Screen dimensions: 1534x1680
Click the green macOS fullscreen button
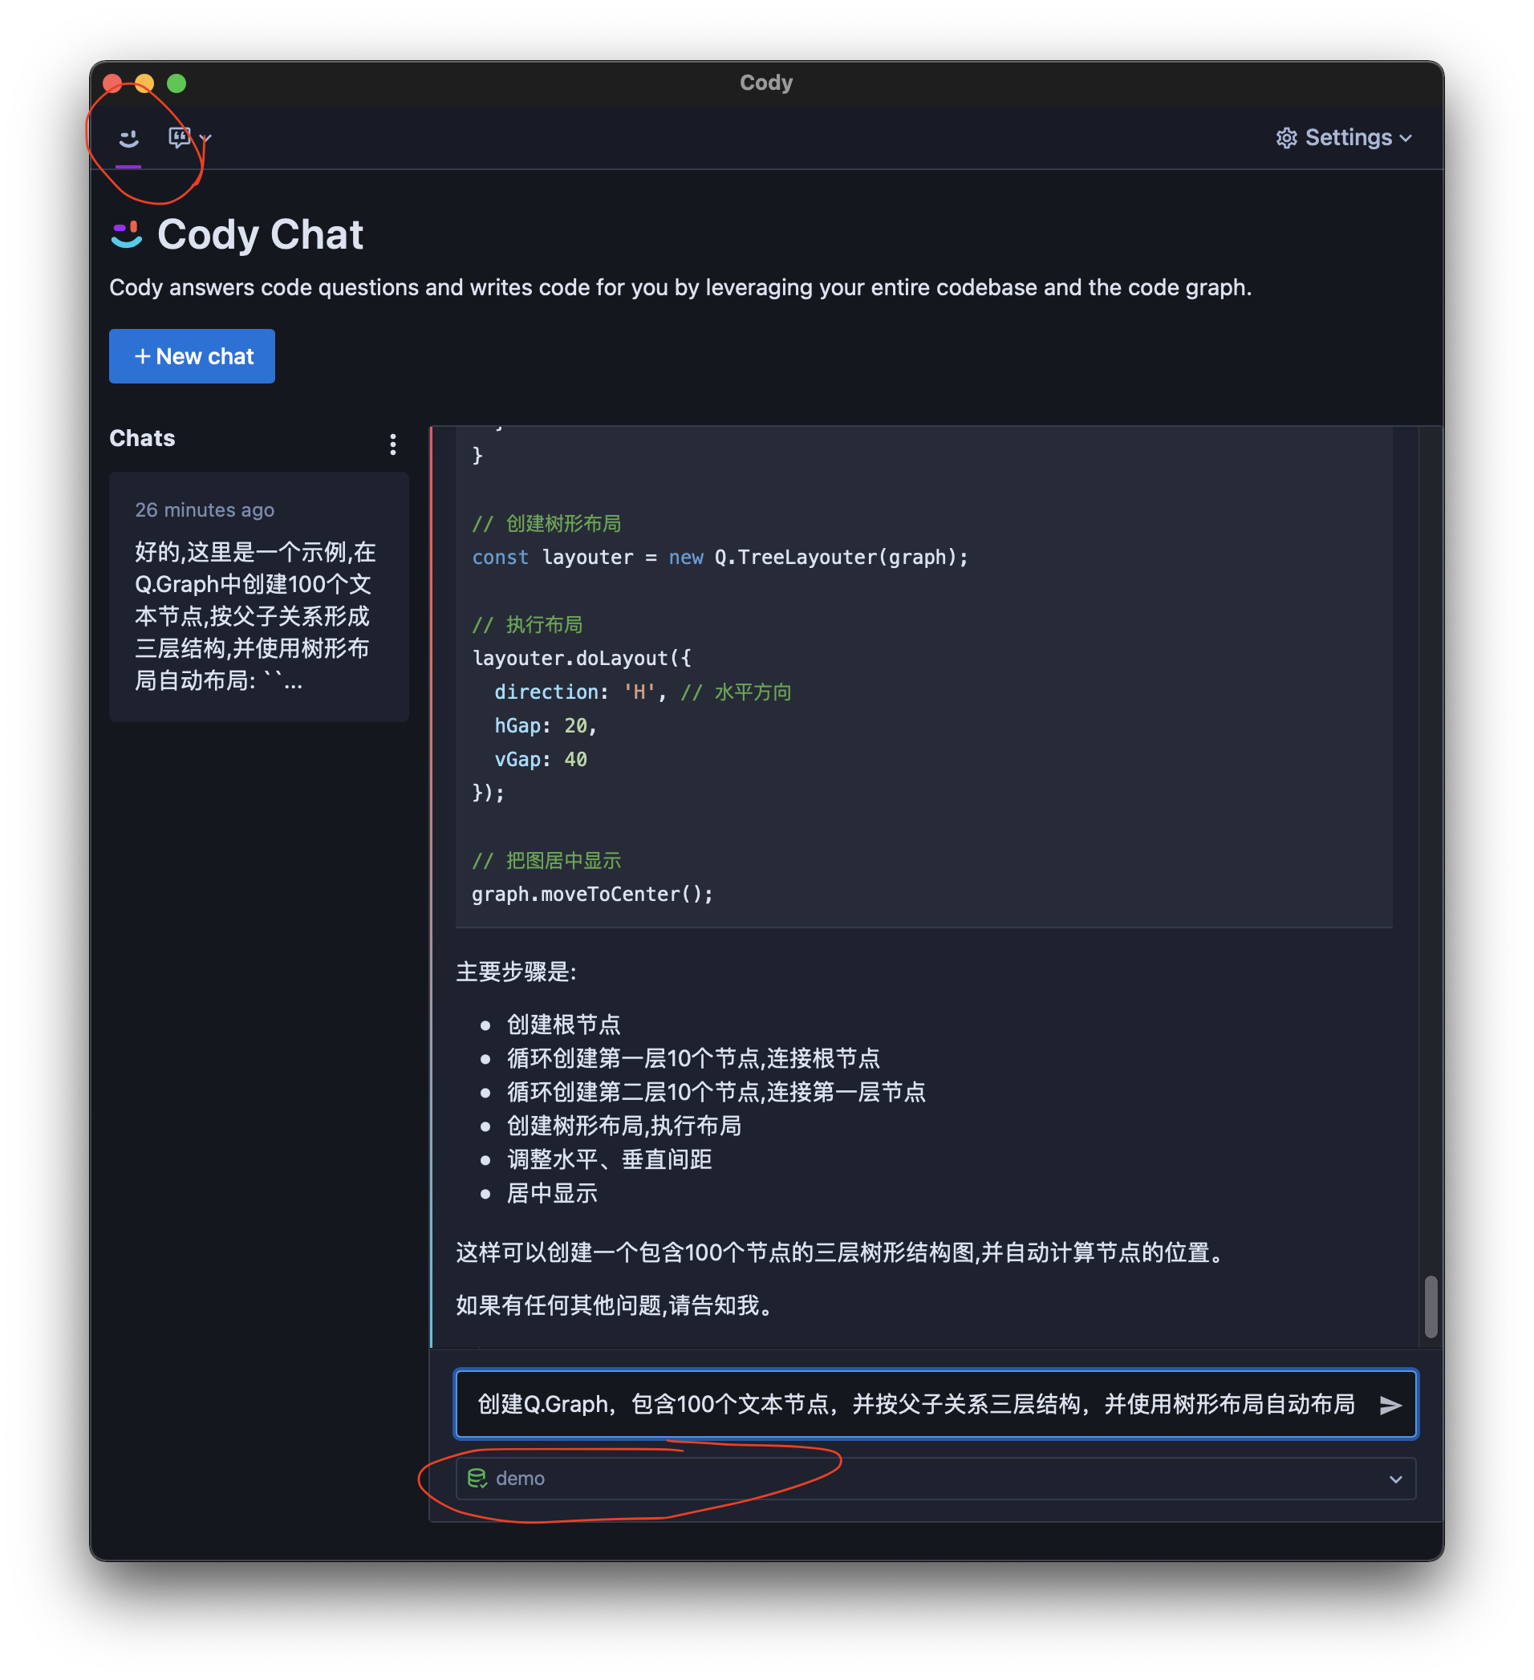(177, 83)
